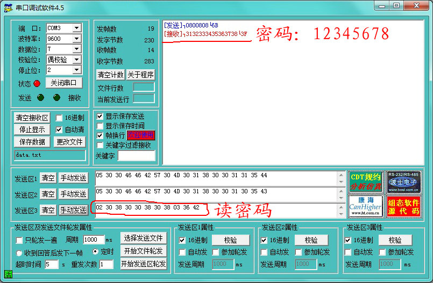433x283 pixels.
Task: Select the 收到回答后发下一帧 radio option
Action: click(x=19, y=252)
